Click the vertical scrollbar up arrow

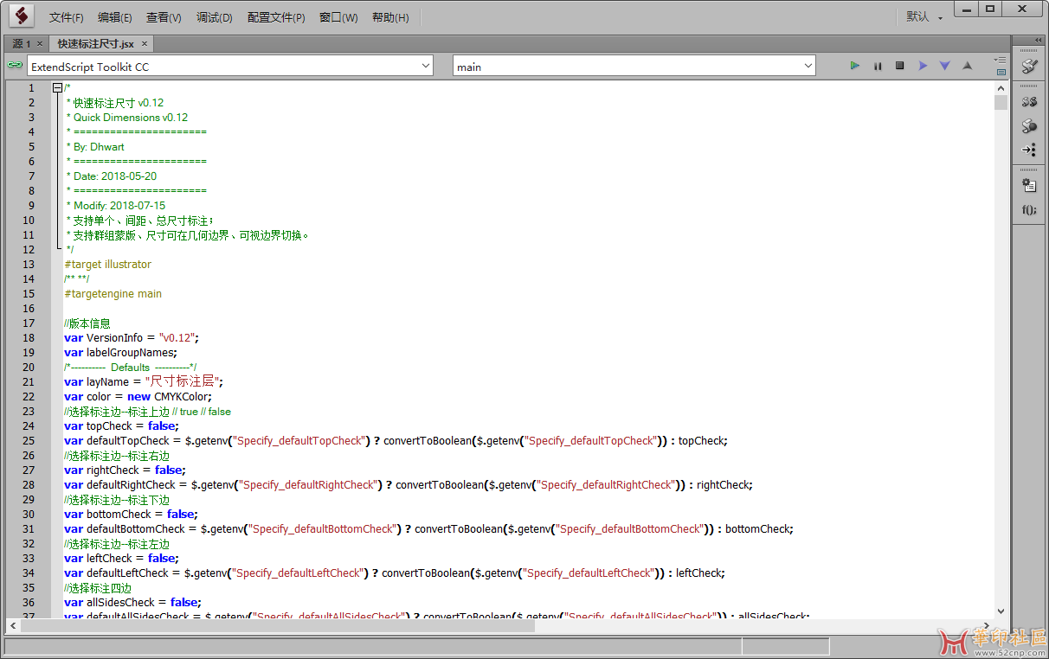(x=1001, y=88)
